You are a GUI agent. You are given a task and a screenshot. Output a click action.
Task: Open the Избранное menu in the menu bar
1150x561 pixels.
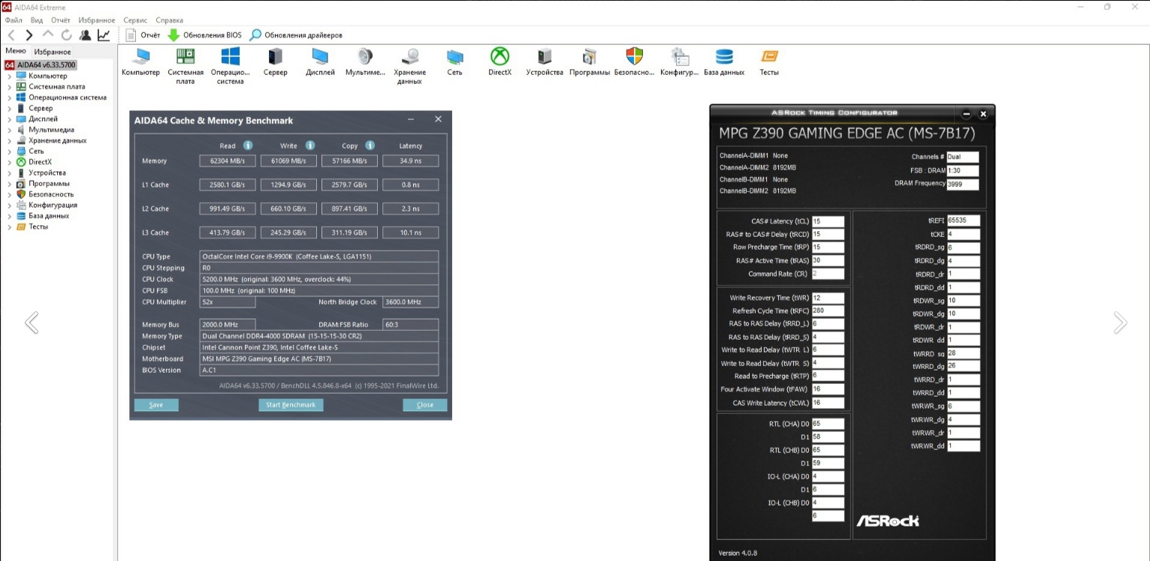(x=96, y=20)
